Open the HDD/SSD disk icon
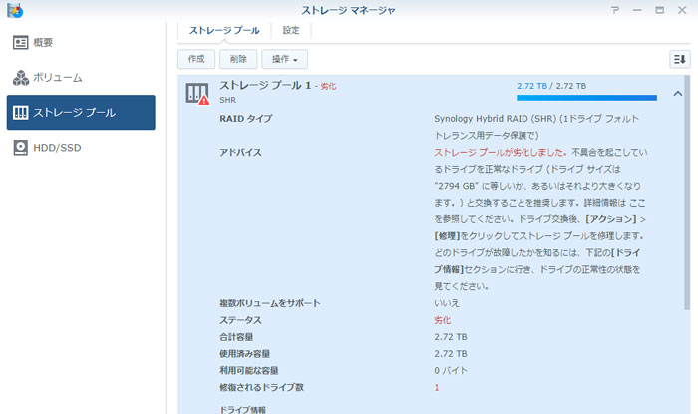The height and width of the screenshot is (414, 698). coord(21,148)
